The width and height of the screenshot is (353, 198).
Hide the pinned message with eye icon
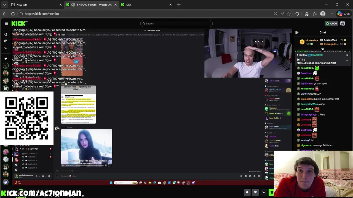pos(347,55)
